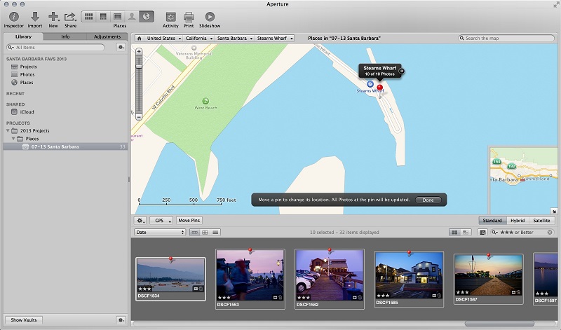Click the red Stearns Wharf pin

pyautogui.click(x=379, y=88)
